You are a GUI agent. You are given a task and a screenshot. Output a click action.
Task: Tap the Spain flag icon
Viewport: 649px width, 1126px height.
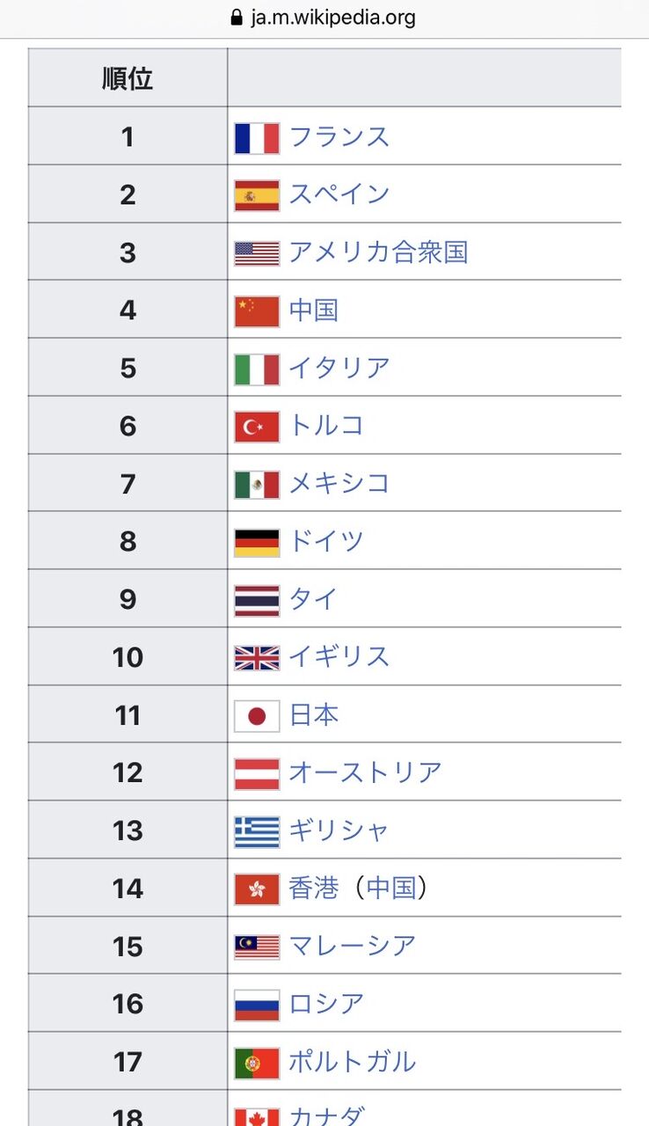[x=257, y=195]
